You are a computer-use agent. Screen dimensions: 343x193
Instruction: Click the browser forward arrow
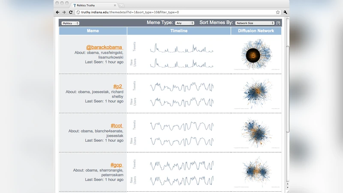[x=64, y=12]
